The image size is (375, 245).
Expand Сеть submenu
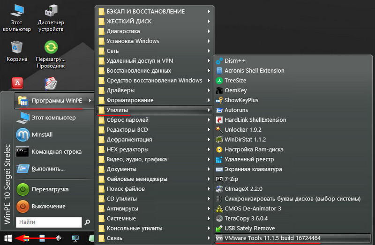[155, 51]
